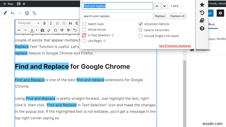Click the replace-with input field

pyautogui.click(x=117, y=16)
